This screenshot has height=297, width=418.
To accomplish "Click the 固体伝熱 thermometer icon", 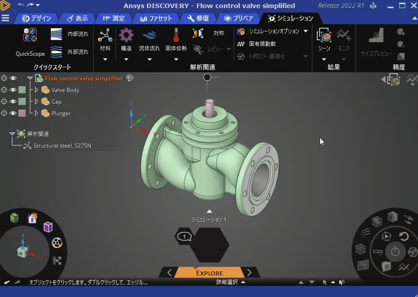I will pos(176,35).
